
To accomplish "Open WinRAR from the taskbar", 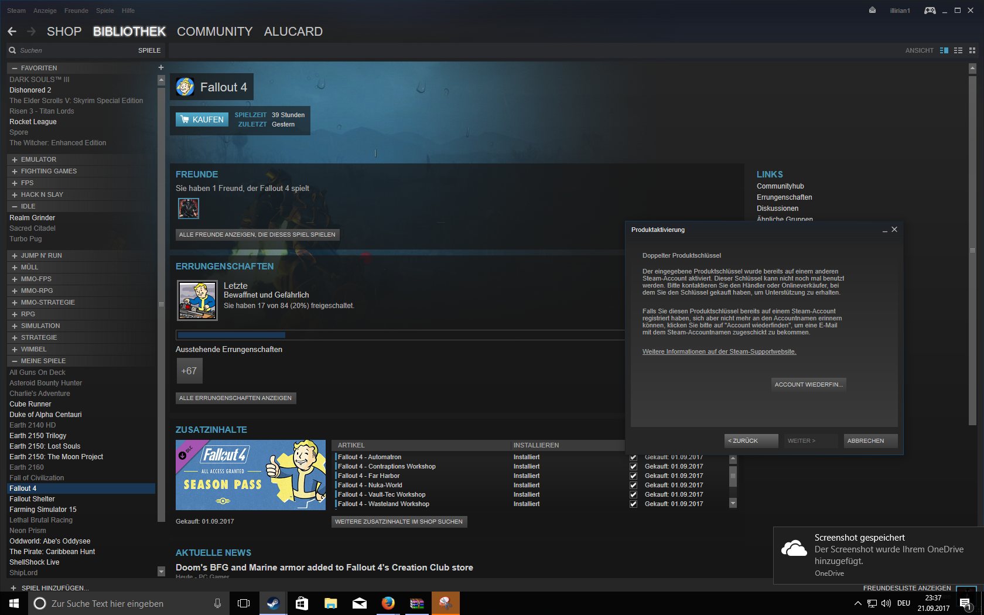I will pos(416,603).
